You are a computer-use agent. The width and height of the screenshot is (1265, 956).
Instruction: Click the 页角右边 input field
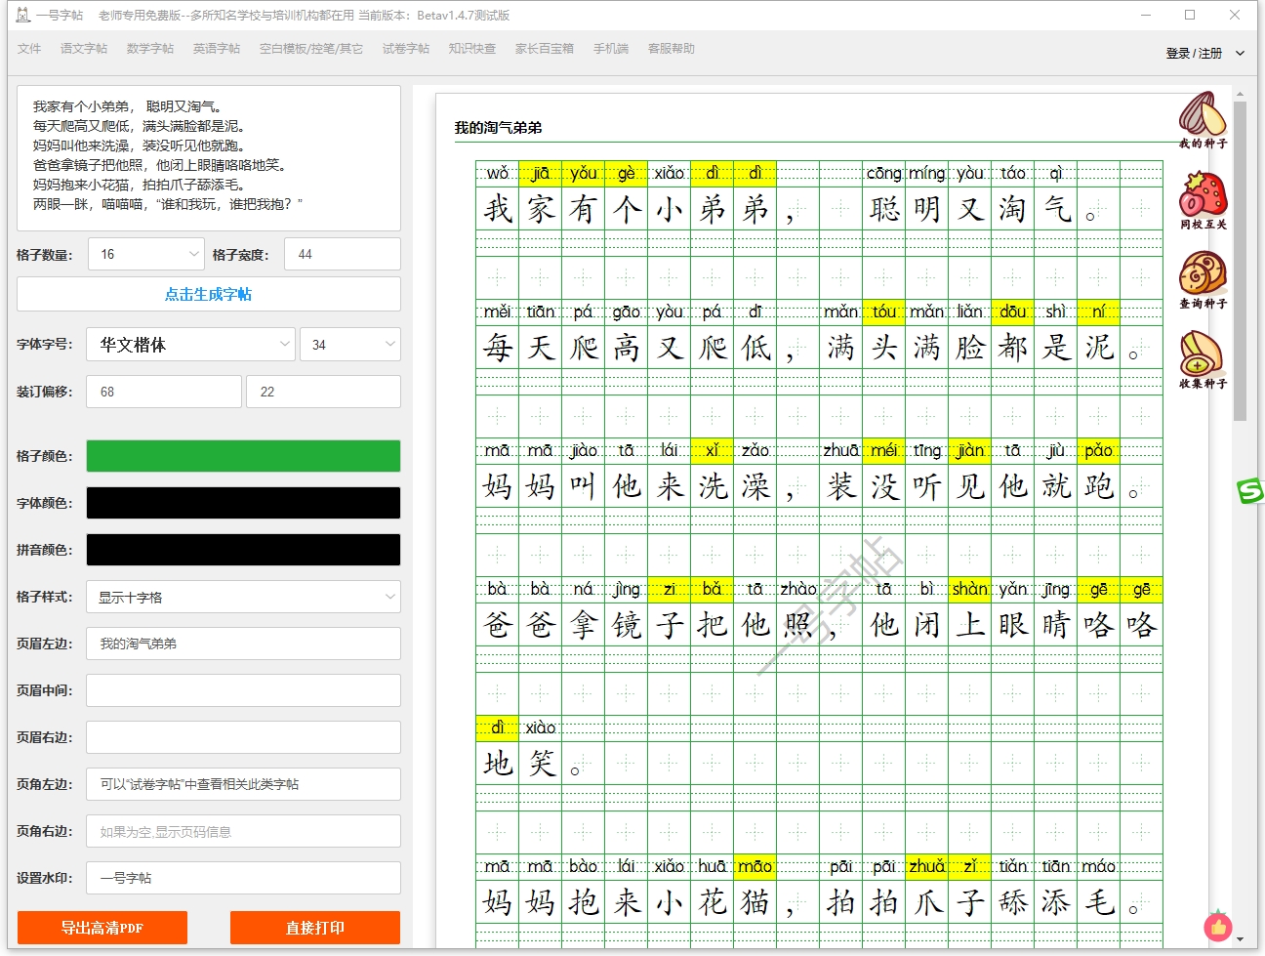[243, 831]
